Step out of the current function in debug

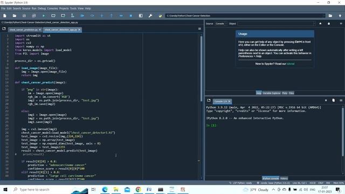click(112, 16)
